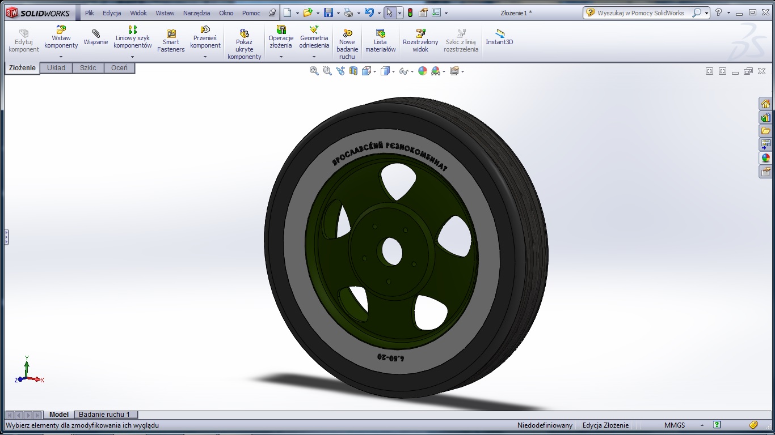Screen dimensions: 775x435
Task: Open the Widok menu
Action: pyautogui.click(x=138, y=13)
